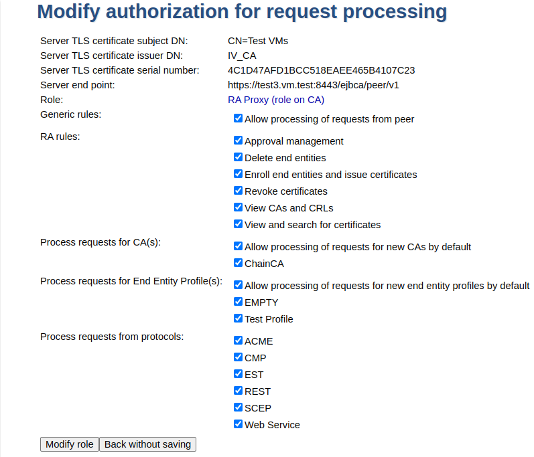Toggle Enroll end entities and issue certificates
534x457 pixels.
coord(238,174)
